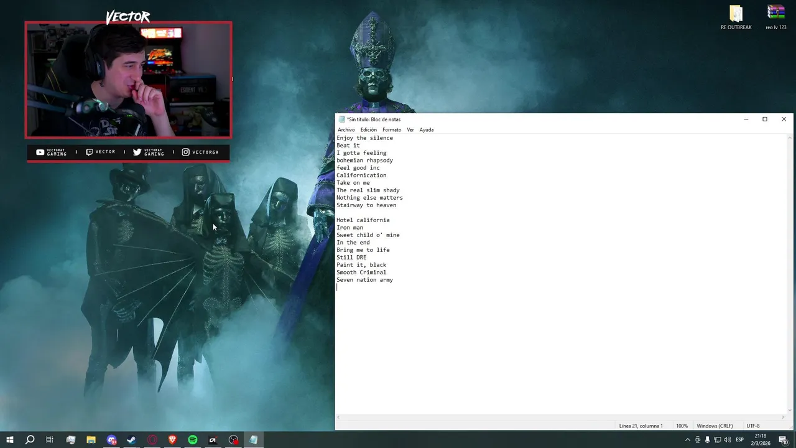796x448 pixels.
Task: Click the line 'feel good inc'
Action: point(358,168)
